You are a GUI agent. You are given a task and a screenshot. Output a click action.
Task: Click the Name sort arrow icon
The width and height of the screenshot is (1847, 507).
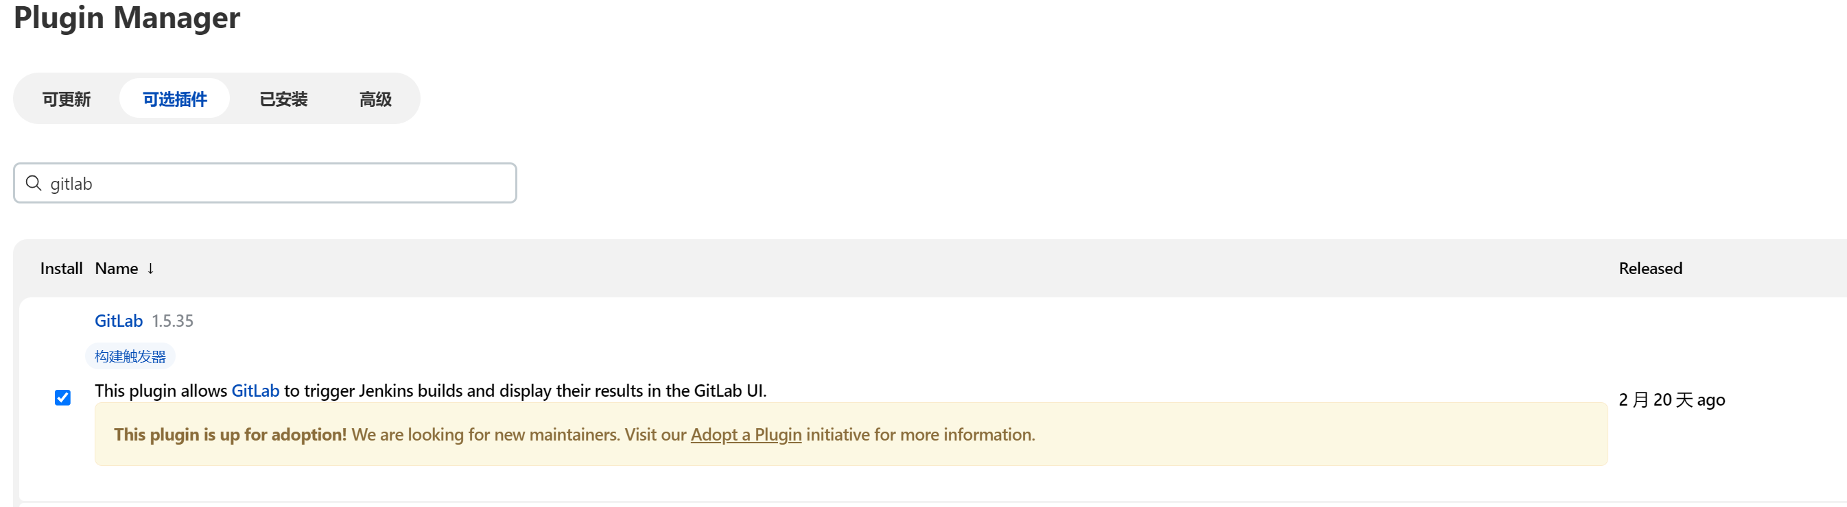pyautogui.click(x=150, y=269)
